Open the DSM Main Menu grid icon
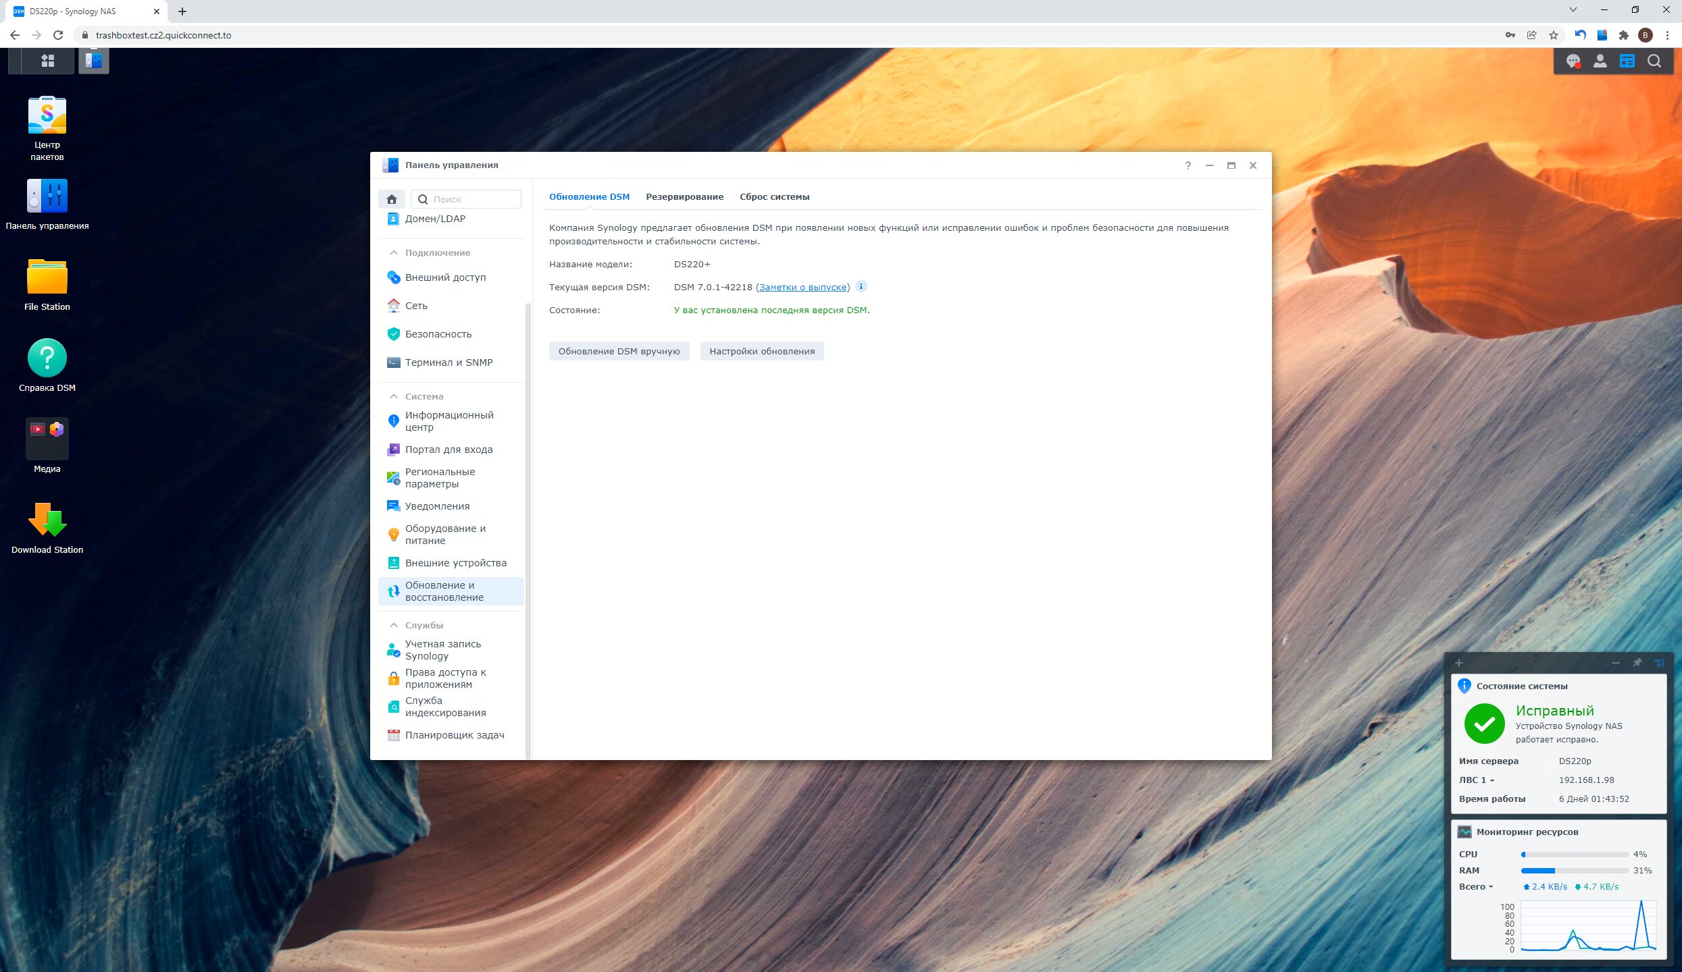 pyautogui.click(x=47, y=61)
